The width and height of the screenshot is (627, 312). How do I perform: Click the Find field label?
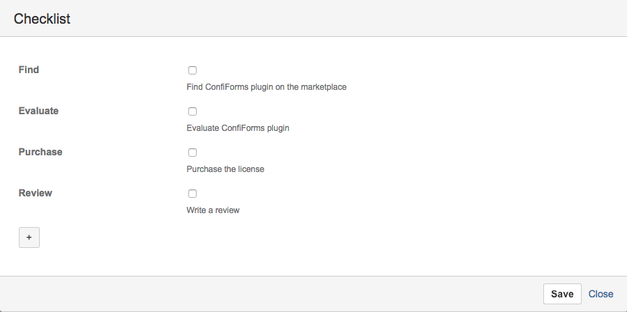pyautogui.click(x=29, y=70)
